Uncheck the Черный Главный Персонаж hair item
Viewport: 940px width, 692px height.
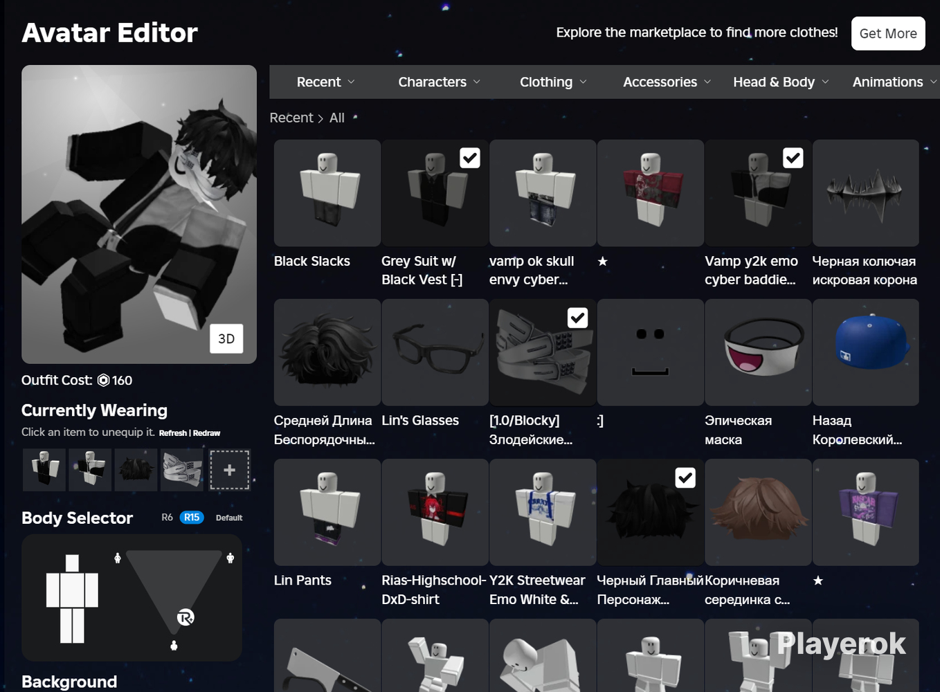(685, 477)
